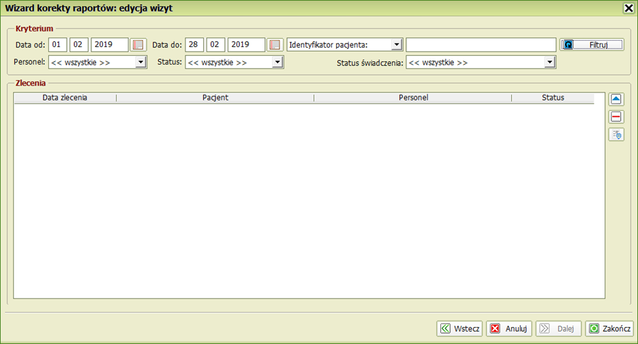
Task: Sort by 'Data zlecenia' column header
Action: (x=65, y=98)
